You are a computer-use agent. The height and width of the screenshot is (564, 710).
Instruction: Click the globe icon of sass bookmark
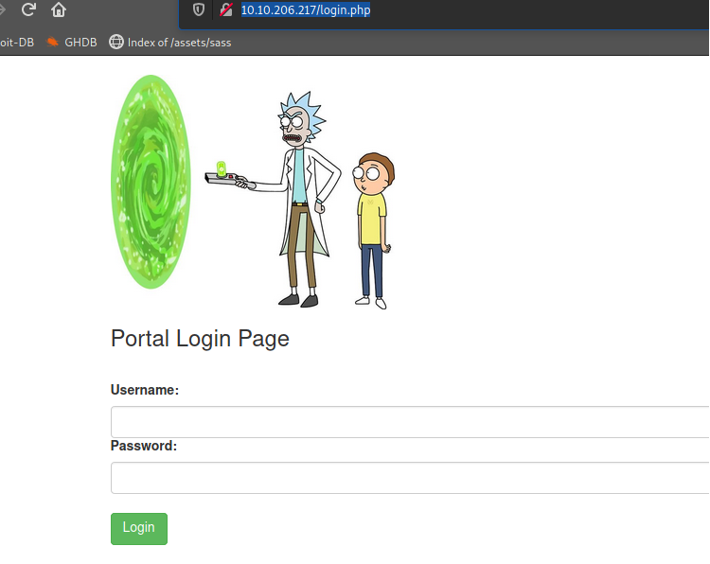[x=115, y=42]
